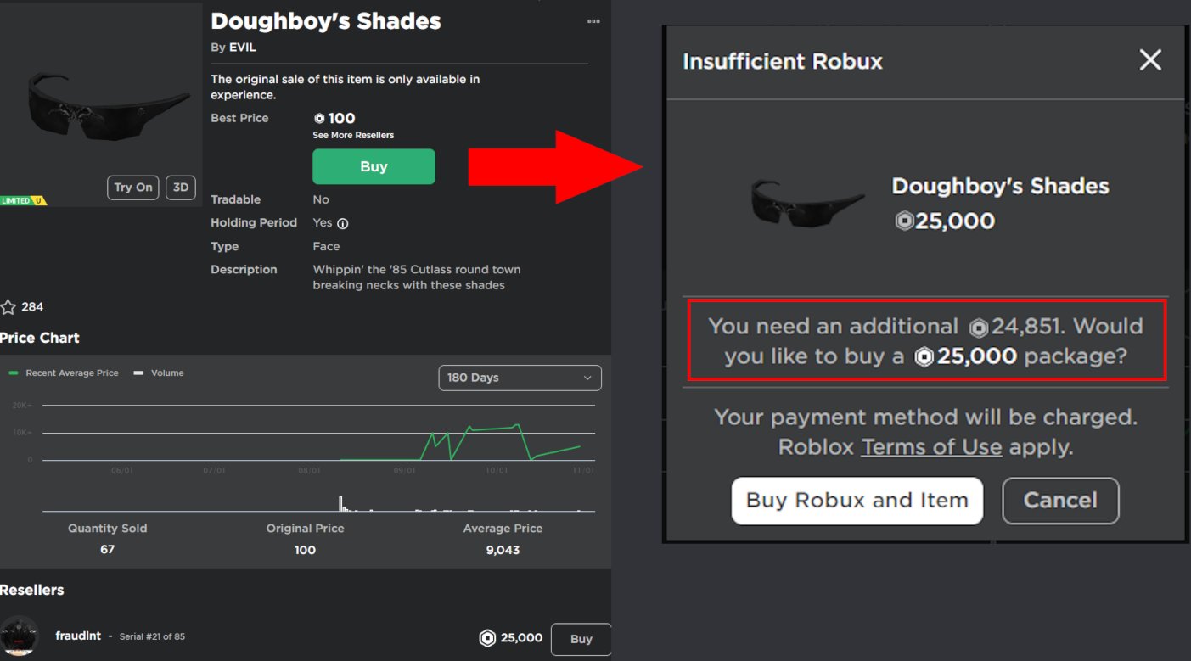Screen dimensions: 1191x661
Task: Click the Limited U badge
Action: pyautogui.click(x=23, y=201)
